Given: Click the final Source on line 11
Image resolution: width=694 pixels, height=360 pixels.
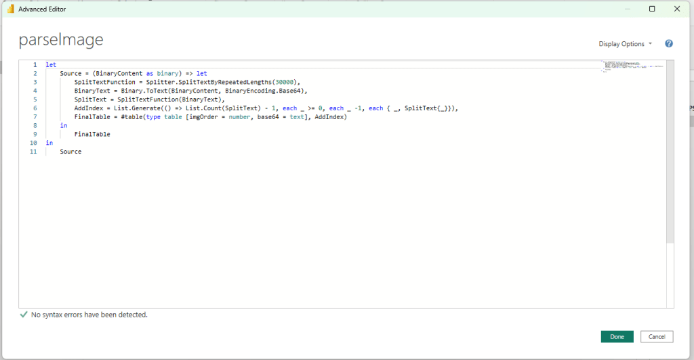Looking at the screenshot, I should pos(70,152).
